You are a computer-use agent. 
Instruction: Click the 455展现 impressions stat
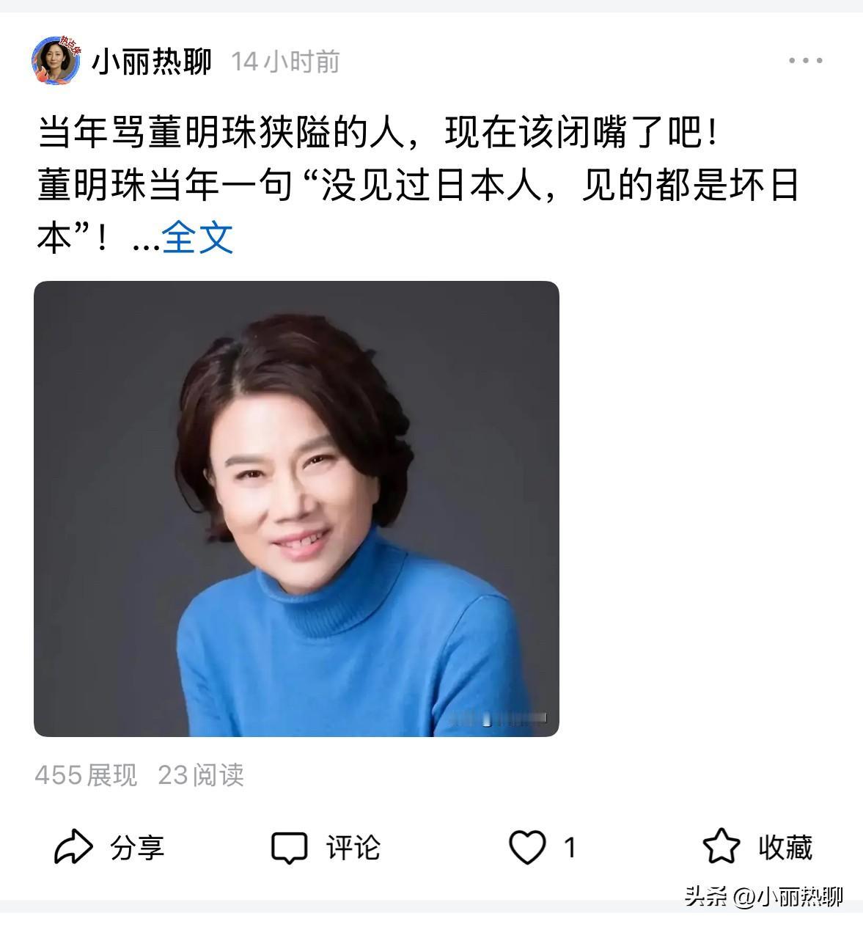(86, 775)
